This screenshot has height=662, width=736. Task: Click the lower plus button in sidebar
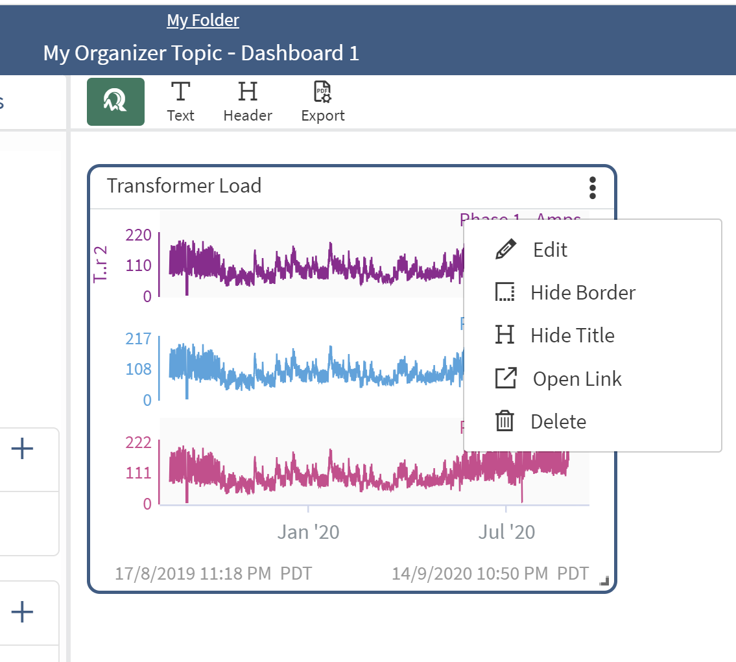tap(23, 612)
